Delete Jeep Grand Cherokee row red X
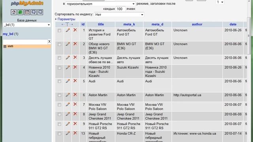This screenshot has width=253, height=142. point(75,114)
